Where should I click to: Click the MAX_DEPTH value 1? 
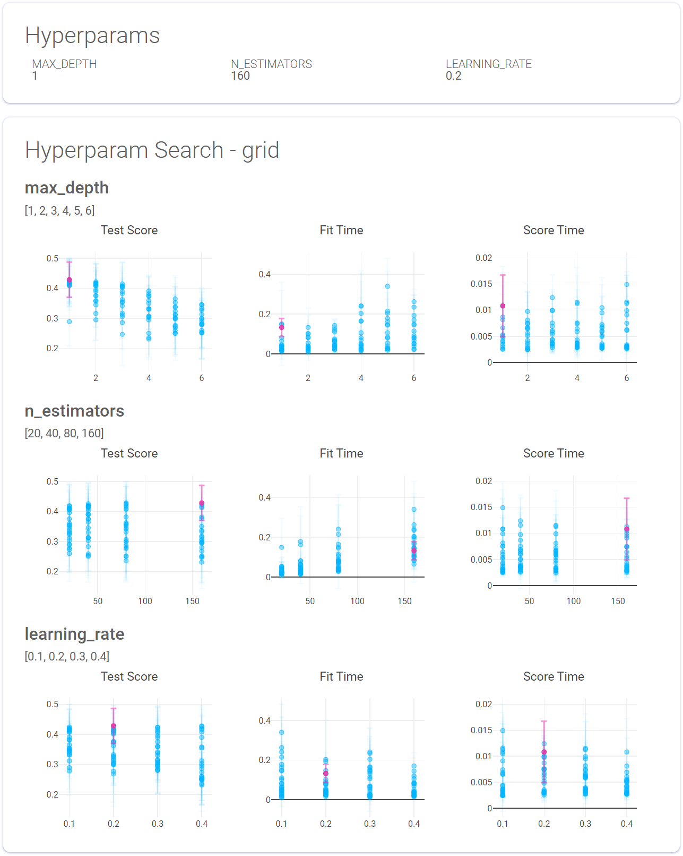tap(35, 76)
